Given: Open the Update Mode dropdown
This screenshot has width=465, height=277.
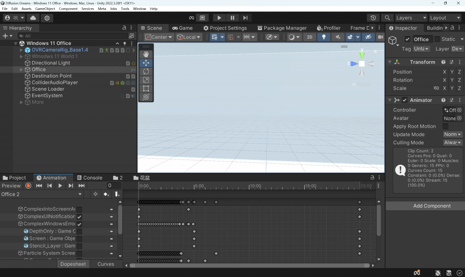Looking at the screenshot, I should [453, 134].
